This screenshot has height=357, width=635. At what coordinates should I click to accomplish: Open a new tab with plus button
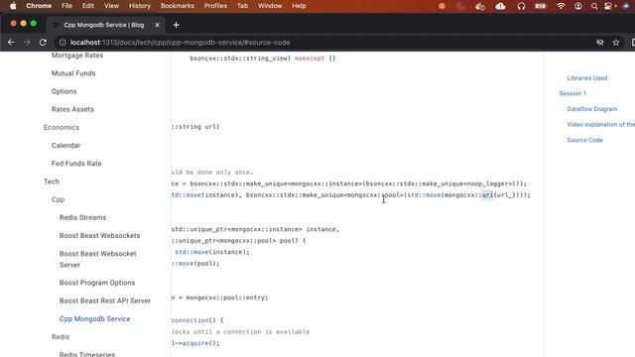point(176,25)
